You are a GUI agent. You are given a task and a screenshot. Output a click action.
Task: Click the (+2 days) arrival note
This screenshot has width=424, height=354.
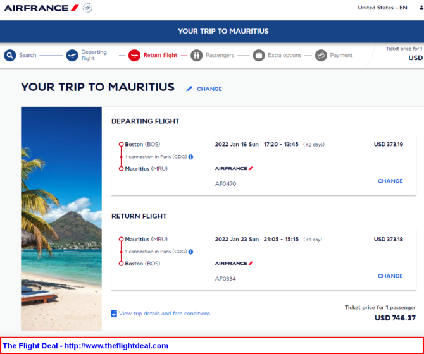(x=314, y=145)
